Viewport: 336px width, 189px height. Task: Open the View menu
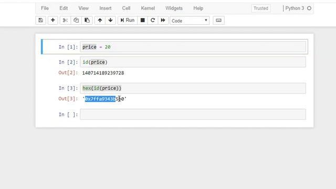(x=83, y=8)
